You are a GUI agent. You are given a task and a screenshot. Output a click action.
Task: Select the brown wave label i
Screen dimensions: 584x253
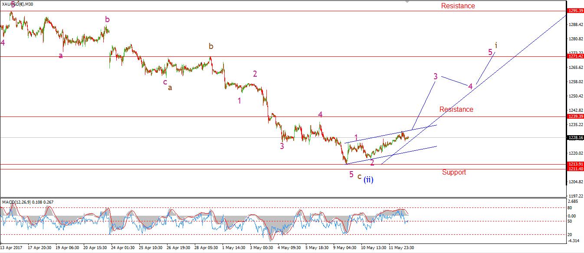(x=495, y=45)
